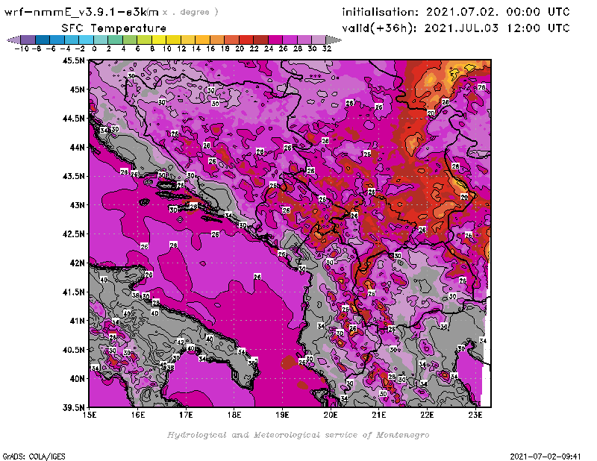Click the '2021-07-02-09:41' timestamp text

[x=546, y=457]
